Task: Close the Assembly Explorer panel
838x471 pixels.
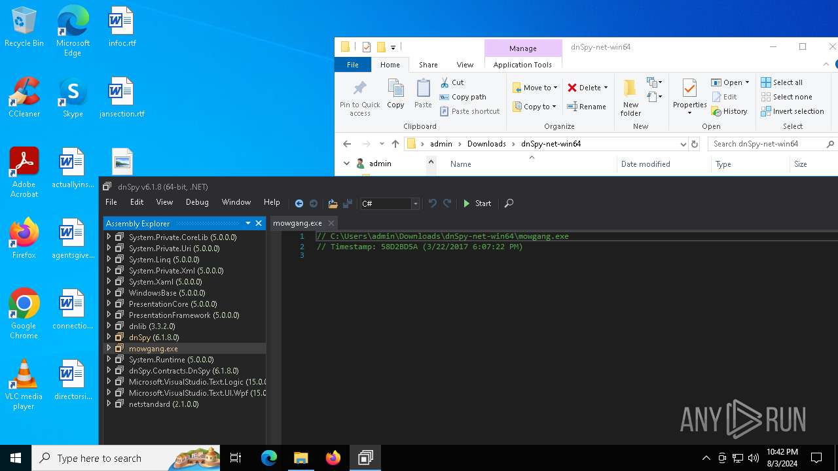Action: tap(259, 223)
